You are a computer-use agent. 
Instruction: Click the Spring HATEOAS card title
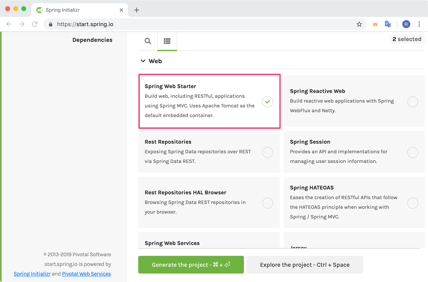pyautogui.click(x=312, y=188)
